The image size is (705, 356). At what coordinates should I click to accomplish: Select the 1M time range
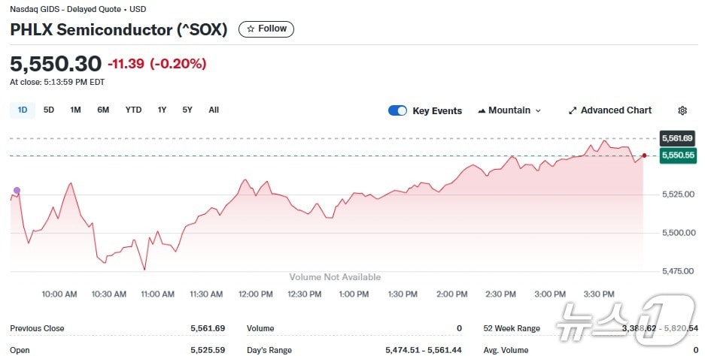(75, 110)
